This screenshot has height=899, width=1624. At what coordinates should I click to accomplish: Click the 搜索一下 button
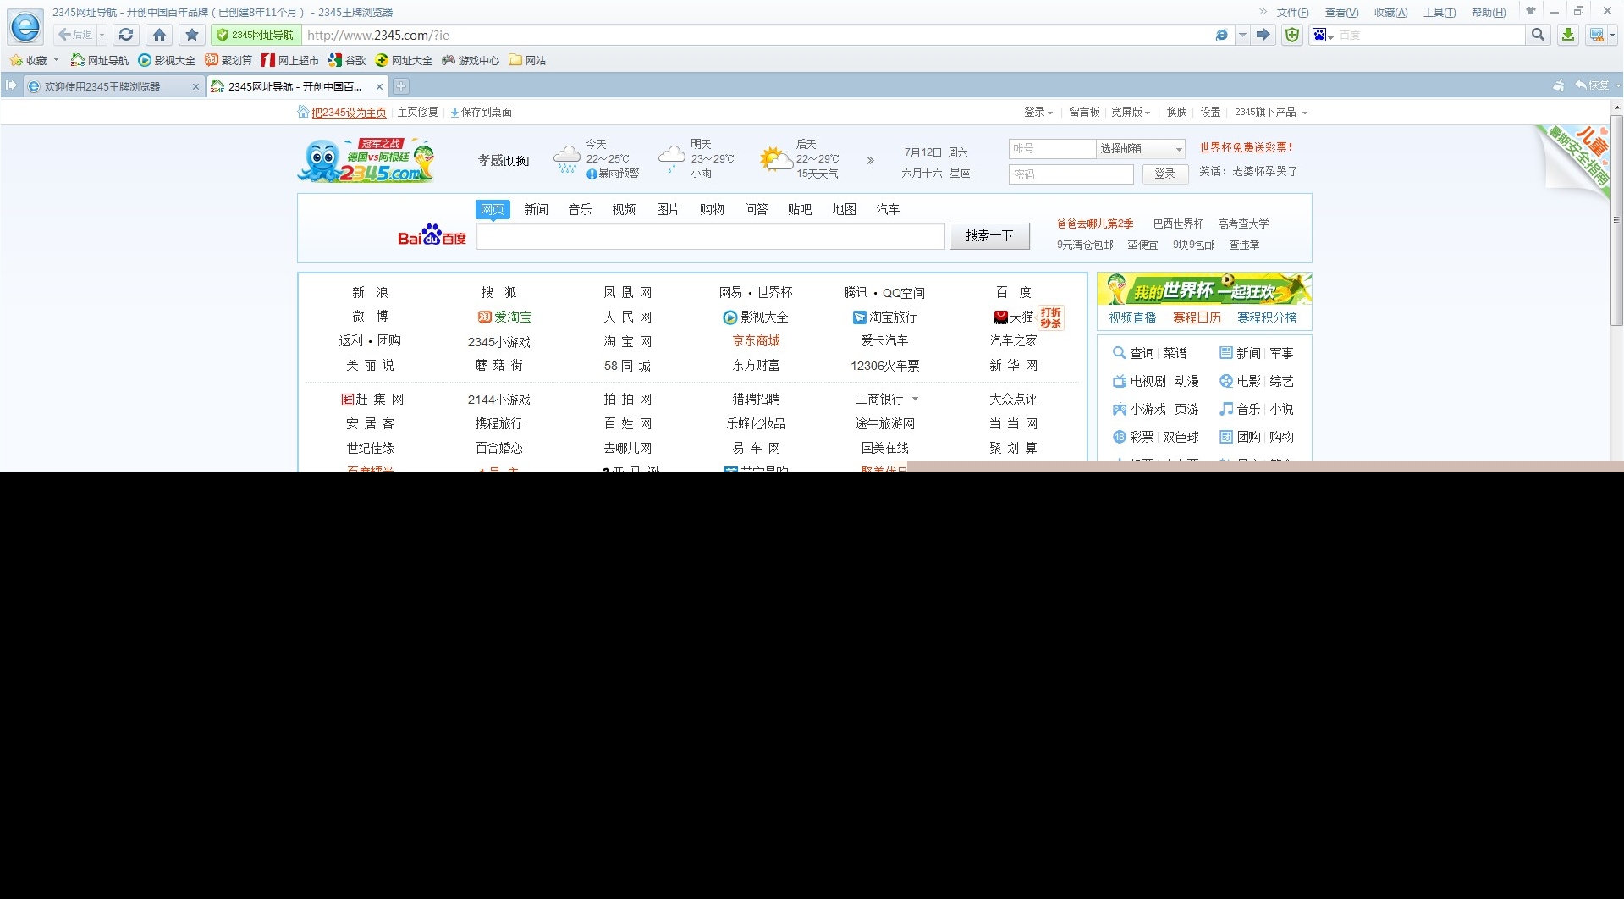point(989,236)
